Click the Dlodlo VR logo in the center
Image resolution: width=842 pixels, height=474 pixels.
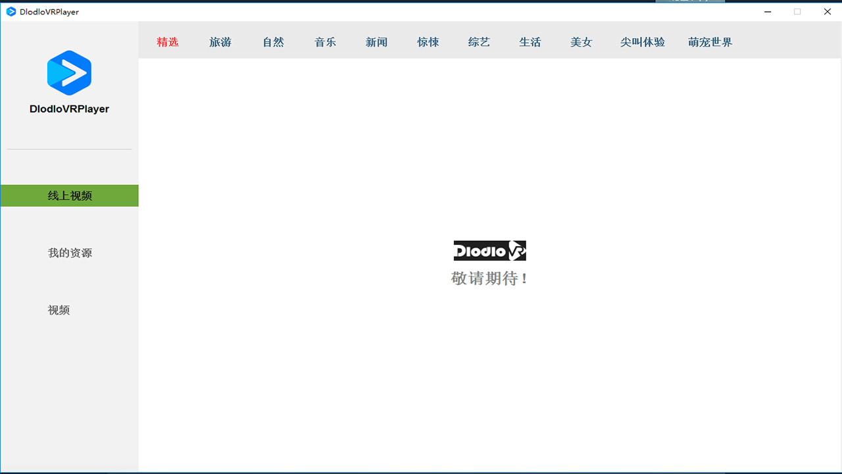489,250
